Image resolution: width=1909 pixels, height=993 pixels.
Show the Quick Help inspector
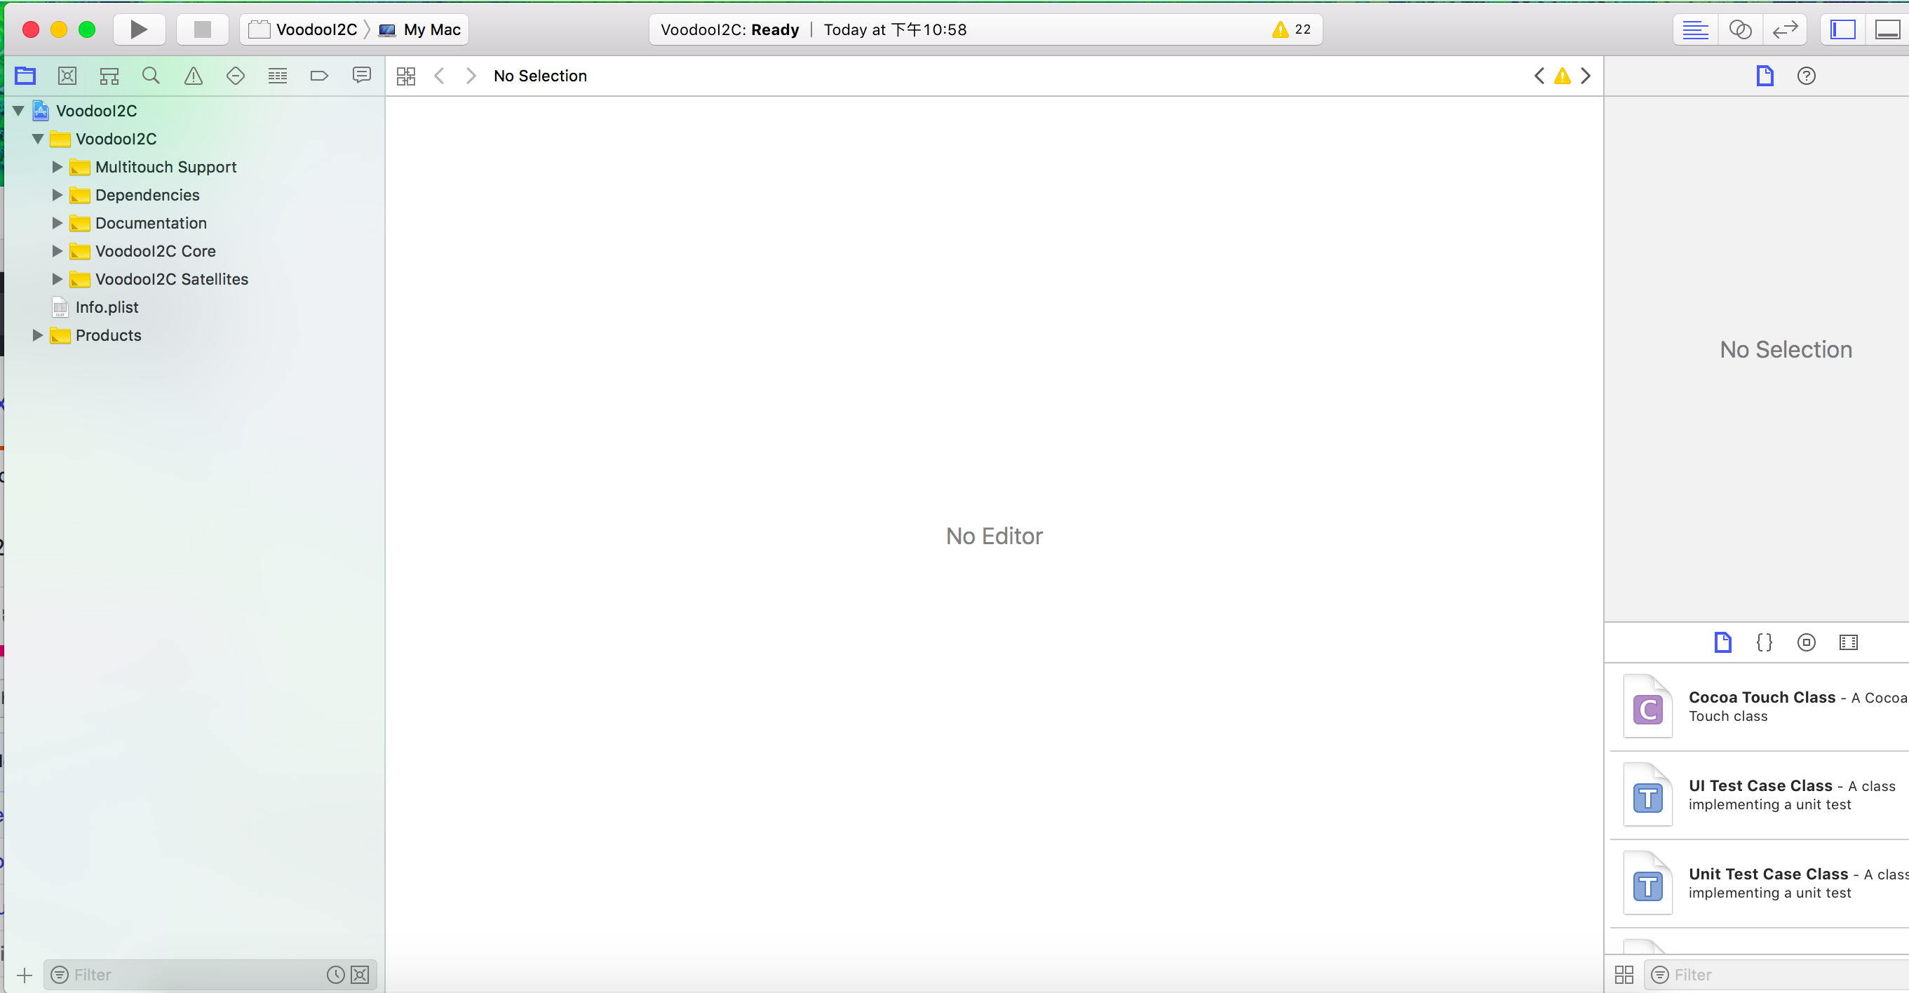coord(1807,76)
